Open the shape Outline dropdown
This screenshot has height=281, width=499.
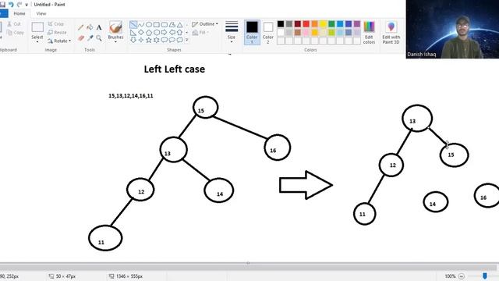pyautogui.click(x=205, y=24)
